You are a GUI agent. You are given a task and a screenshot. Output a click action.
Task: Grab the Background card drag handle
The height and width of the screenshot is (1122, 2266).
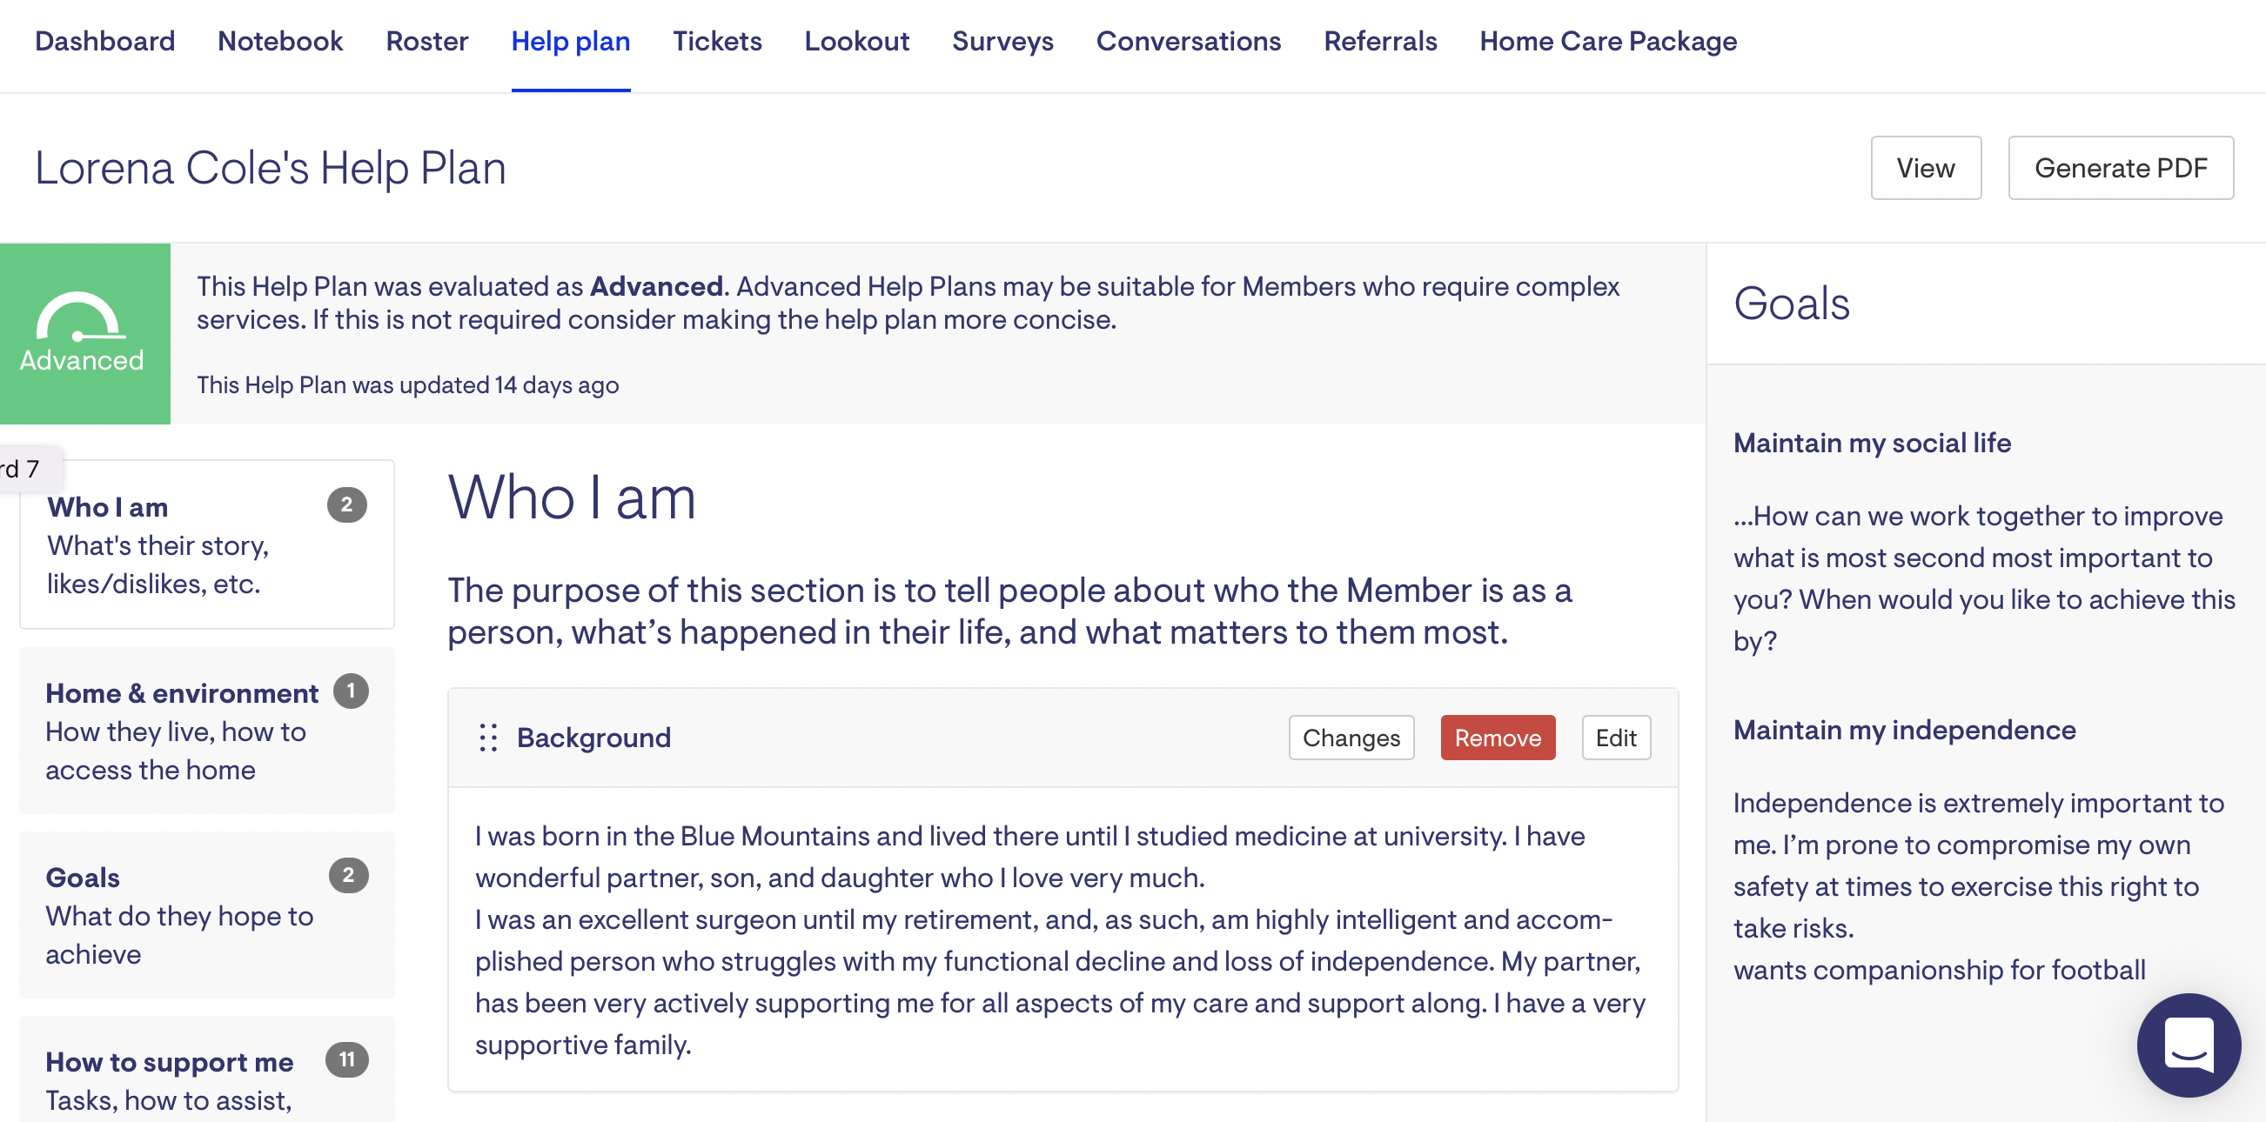click(488, 737)
